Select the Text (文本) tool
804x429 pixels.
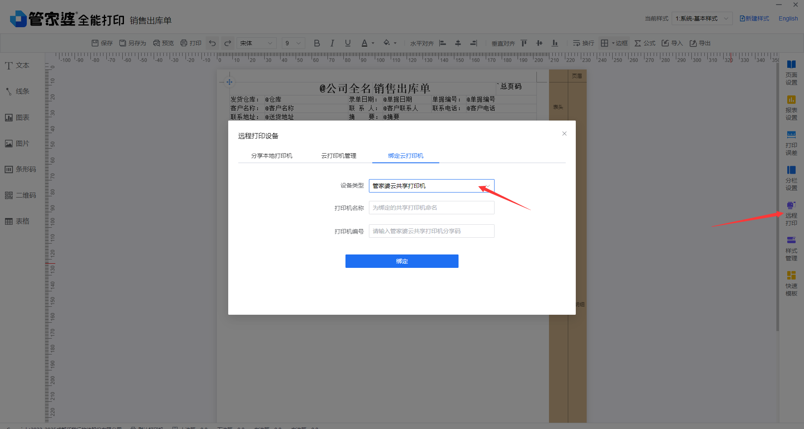18,65
